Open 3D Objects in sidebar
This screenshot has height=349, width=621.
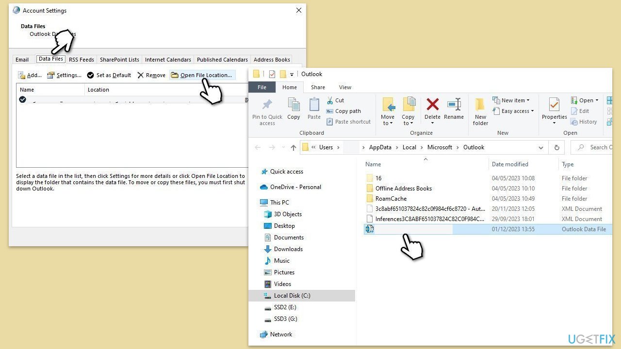tap(288, 214)
